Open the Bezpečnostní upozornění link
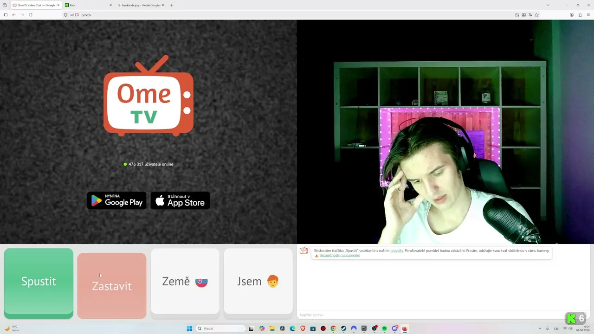Viewport: 594px width, 334px height. pyautogui.click(x=340, y=256)
